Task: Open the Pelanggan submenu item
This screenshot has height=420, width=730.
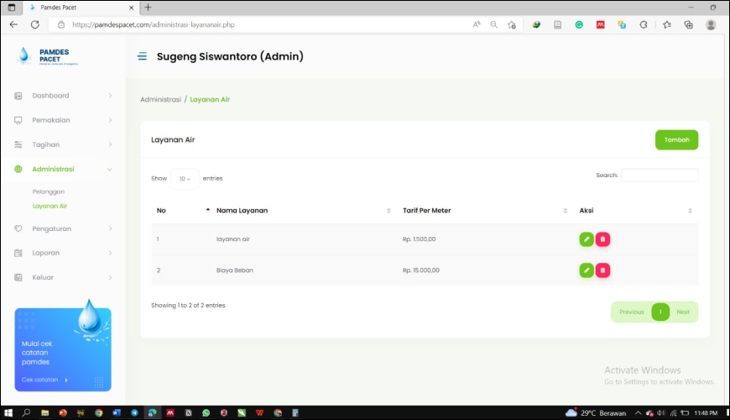Action: coord(49,192)
